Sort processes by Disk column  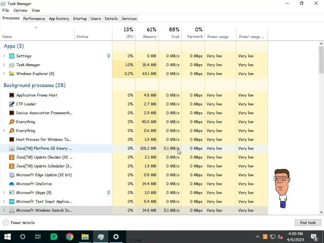point(170,33)
